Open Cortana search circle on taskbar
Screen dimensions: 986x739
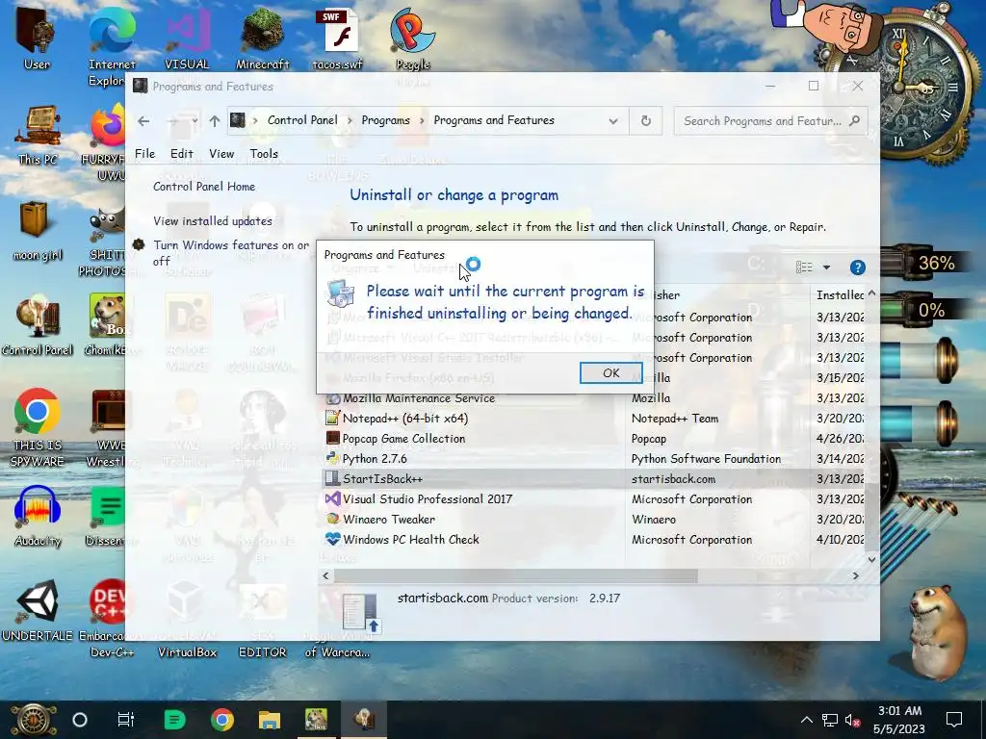click(x=80, y=720)
